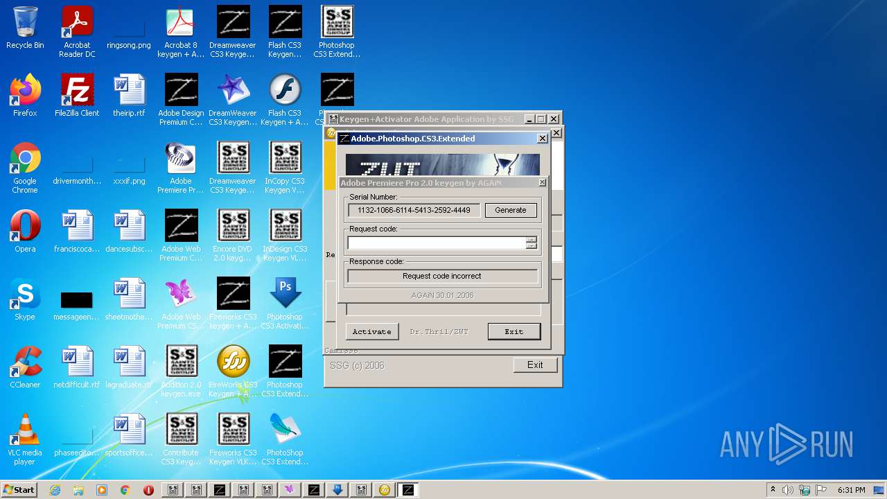887x499 pixels.
Task: Click Request code down spinner arrow
Action: click(x=532, y=246)
